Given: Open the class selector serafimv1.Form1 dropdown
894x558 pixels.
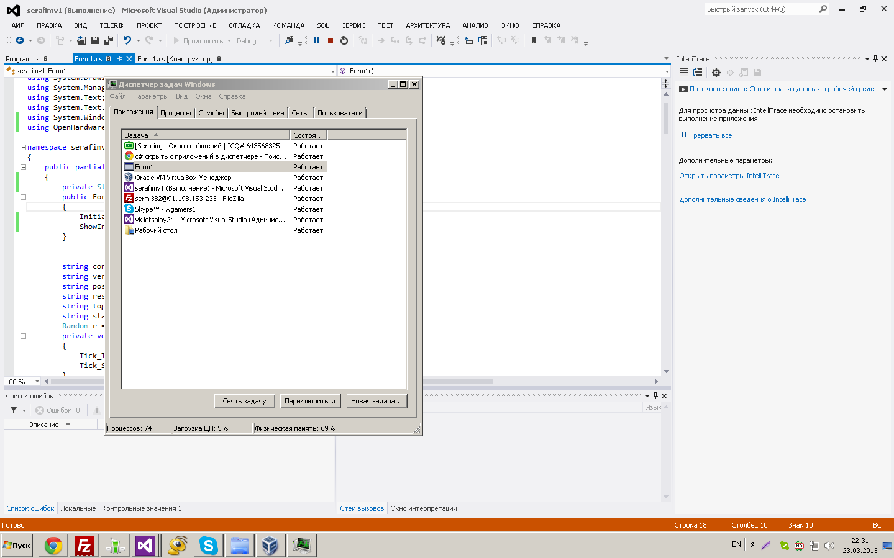Looking at the screenshot, I should click(333, 71).
